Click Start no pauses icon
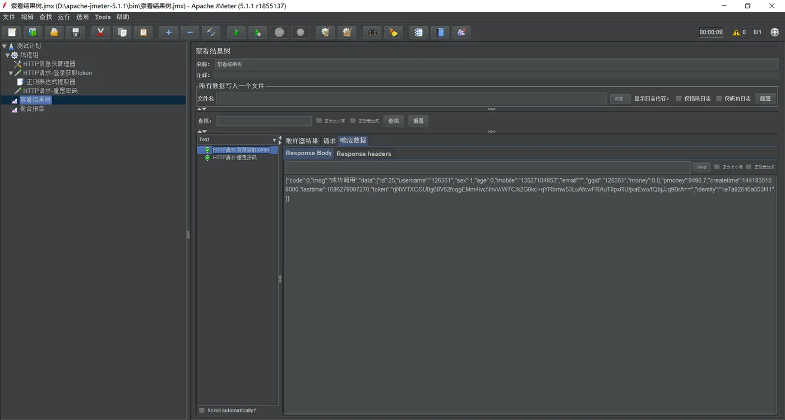The height and width of the screenshot is (420, 785). coord(257,32)
